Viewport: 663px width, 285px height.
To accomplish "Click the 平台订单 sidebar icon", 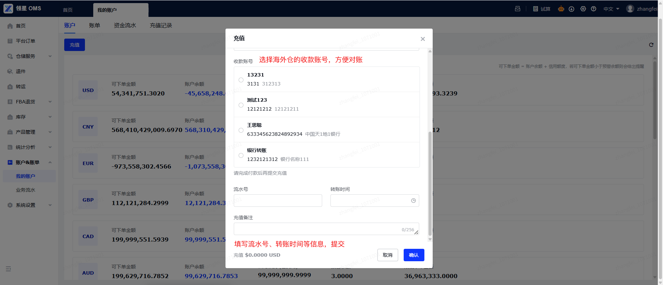I will point(10,41).
